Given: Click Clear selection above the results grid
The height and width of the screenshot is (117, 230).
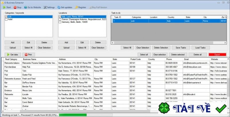Looking at the screenshot, I should 160,54.
